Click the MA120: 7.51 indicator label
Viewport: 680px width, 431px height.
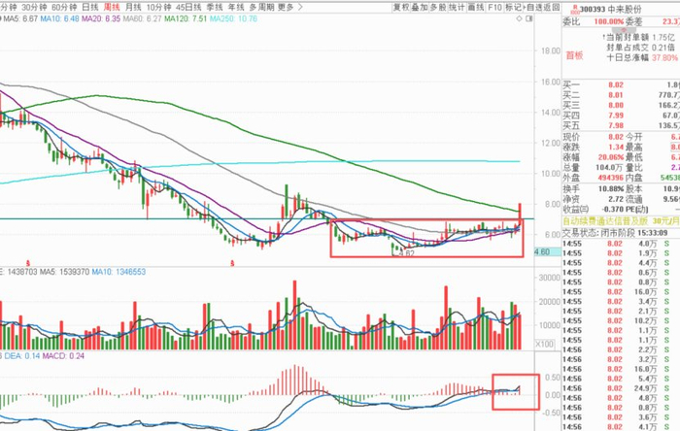tap(186, 18)
